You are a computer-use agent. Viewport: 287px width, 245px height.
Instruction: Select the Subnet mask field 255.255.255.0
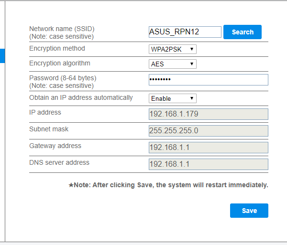[x=208, y=131]
